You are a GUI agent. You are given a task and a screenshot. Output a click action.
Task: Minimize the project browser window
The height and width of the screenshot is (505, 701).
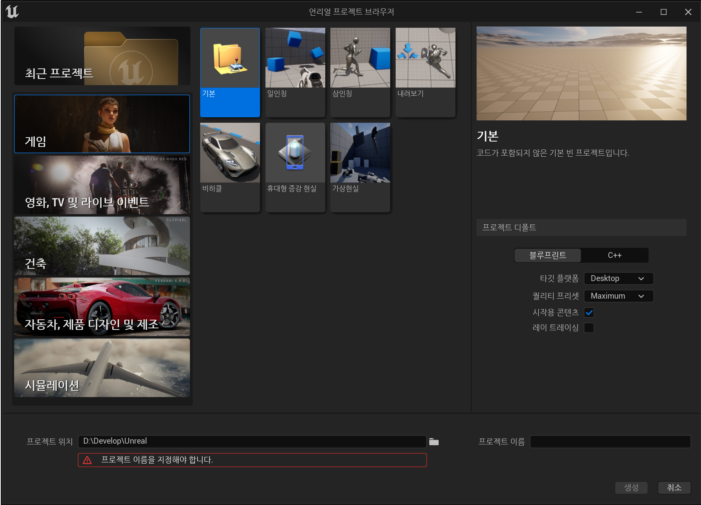[639, 12]
